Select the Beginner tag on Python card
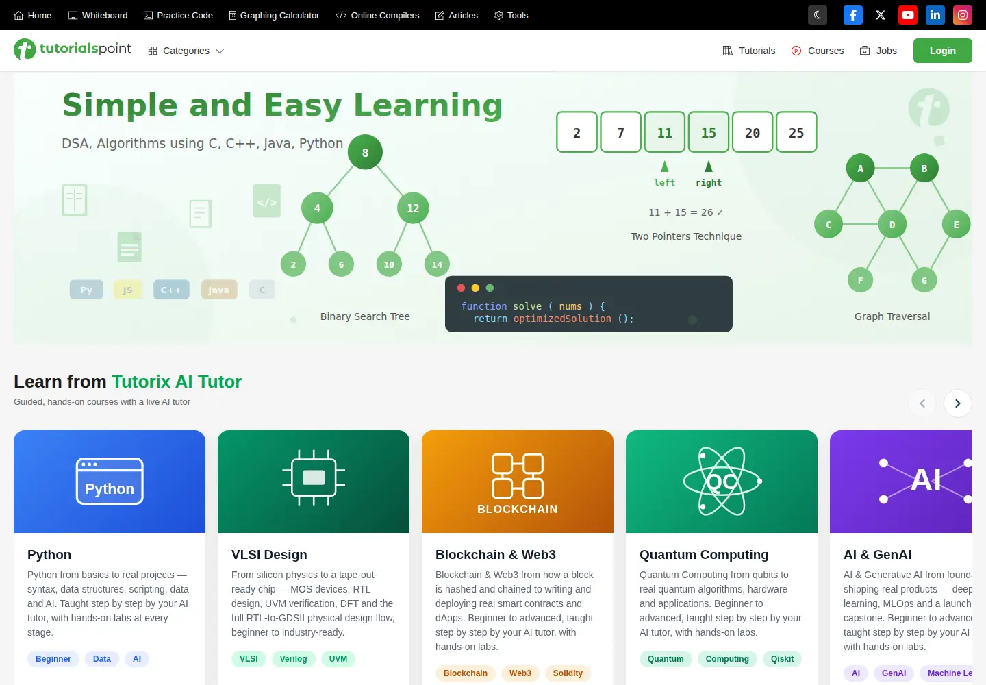This screenshot has height=685, width=986. click(x=53, y=659)
